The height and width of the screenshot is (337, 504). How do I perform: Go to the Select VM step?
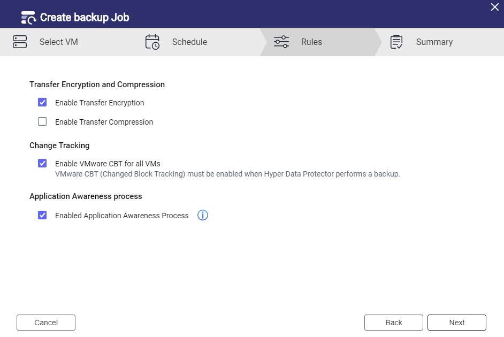[59, 42]
